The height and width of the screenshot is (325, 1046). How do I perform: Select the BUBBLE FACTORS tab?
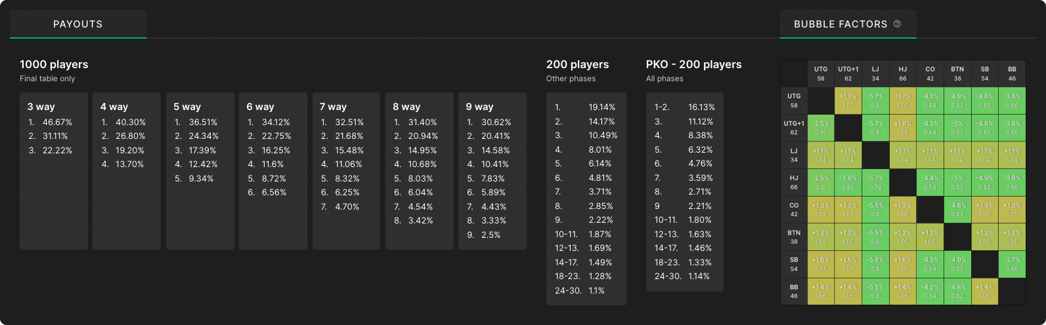(848, 24)
